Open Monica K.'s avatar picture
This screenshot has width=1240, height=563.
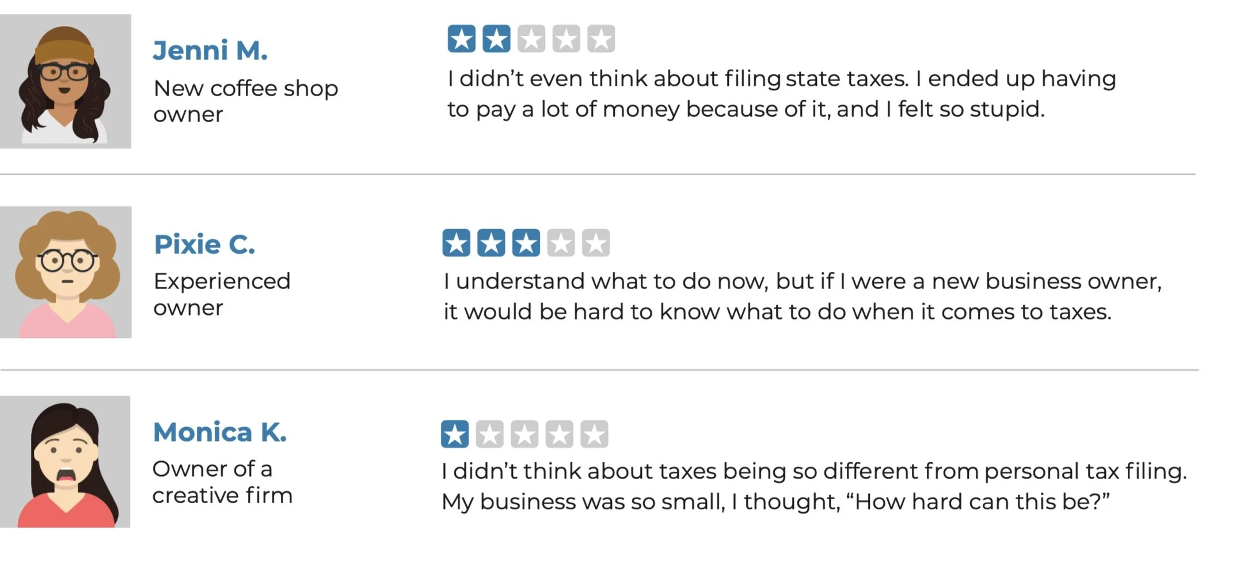65,462
